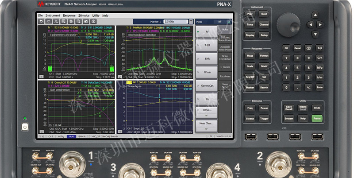Switch to the Incident Noise Power tab
Screen dimensions: 354x178
click(225, 39)
